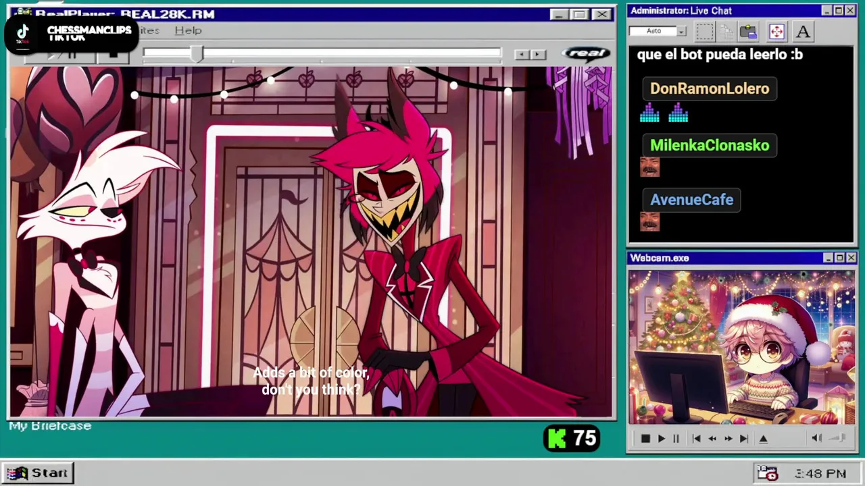The image size is (865, 486).
Task: Click the blue emotes under DonRamonLolero
Action: [664, 113]
